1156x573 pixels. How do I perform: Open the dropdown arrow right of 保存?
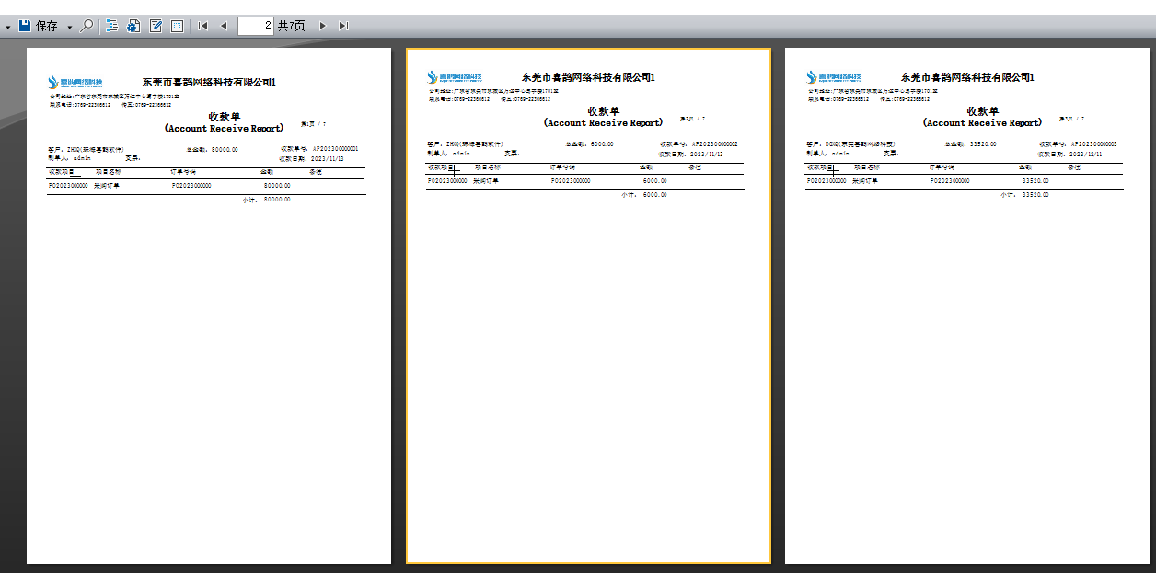tap(69, 27)
